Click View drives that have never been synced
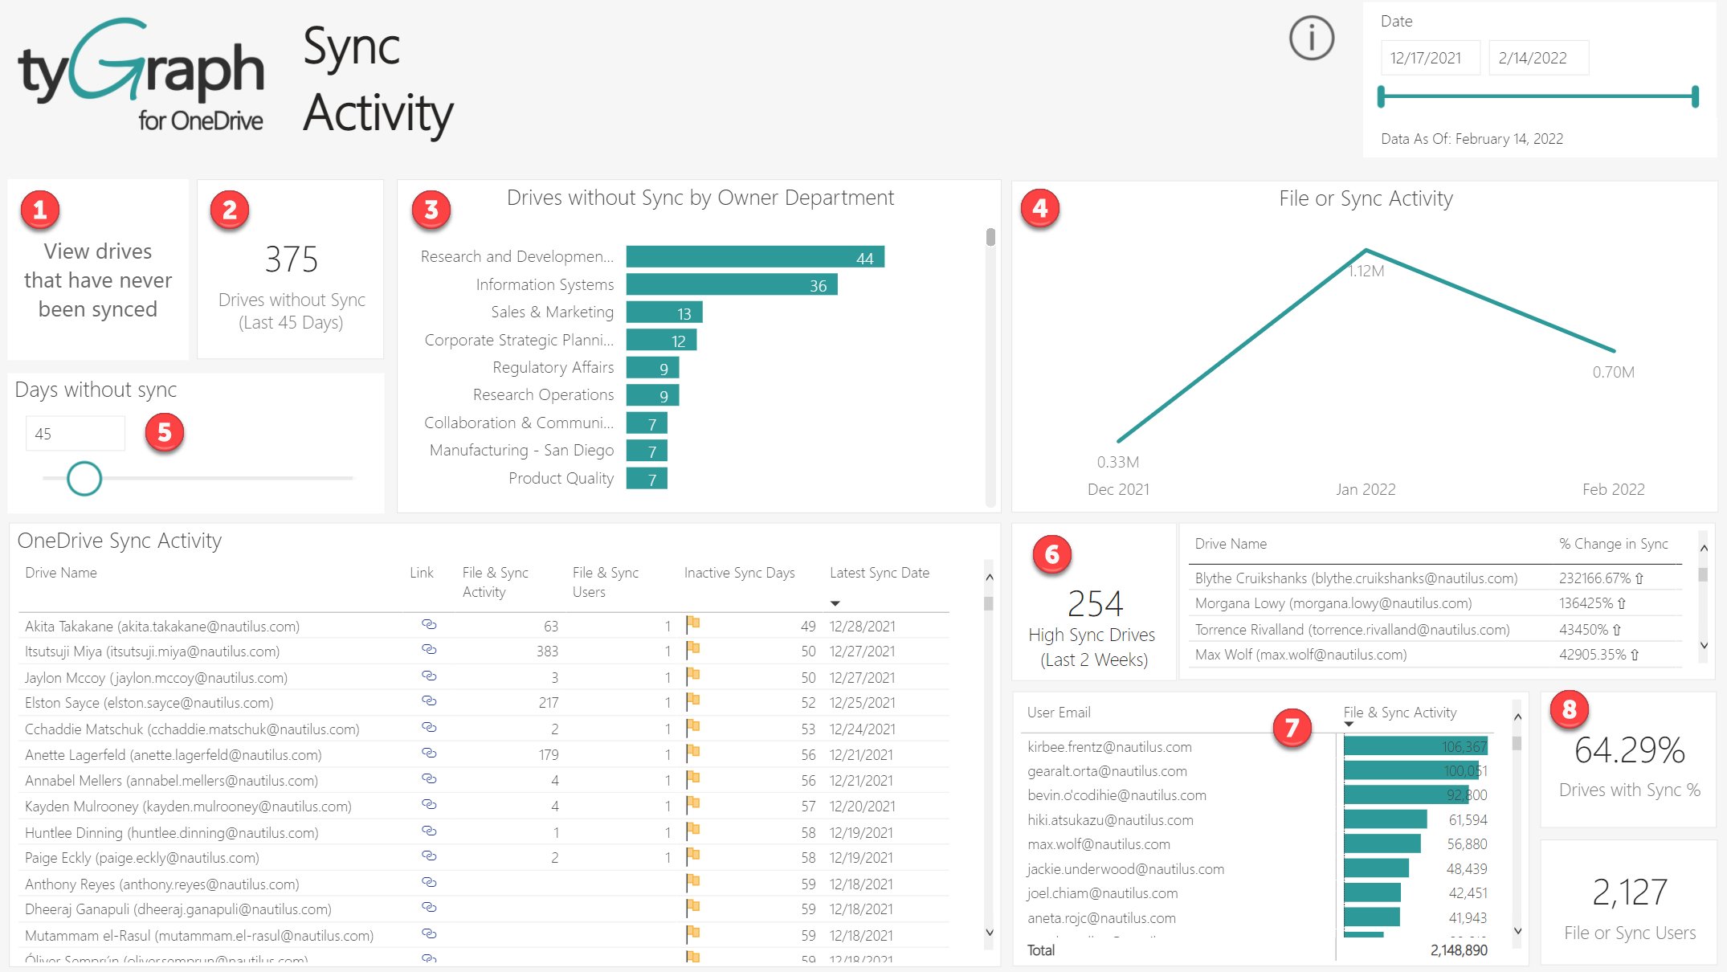 98,280
